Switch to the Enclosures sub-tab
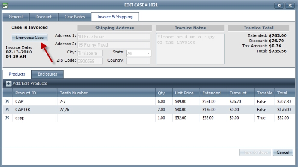This screenshot has height=167, width=298. tap(47, 74)
